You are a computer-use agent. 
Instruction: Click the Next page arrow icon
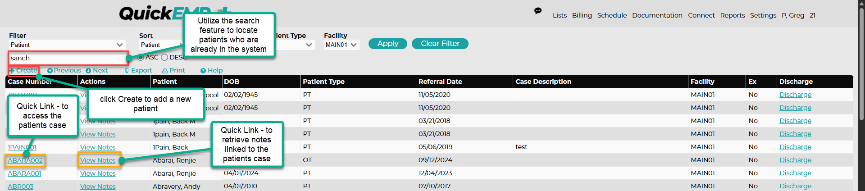coord(88,71)
